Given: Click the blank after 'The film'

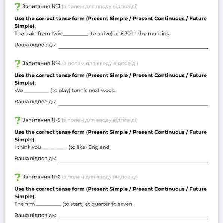Looking at the screenshot, I should click(48, 204).
